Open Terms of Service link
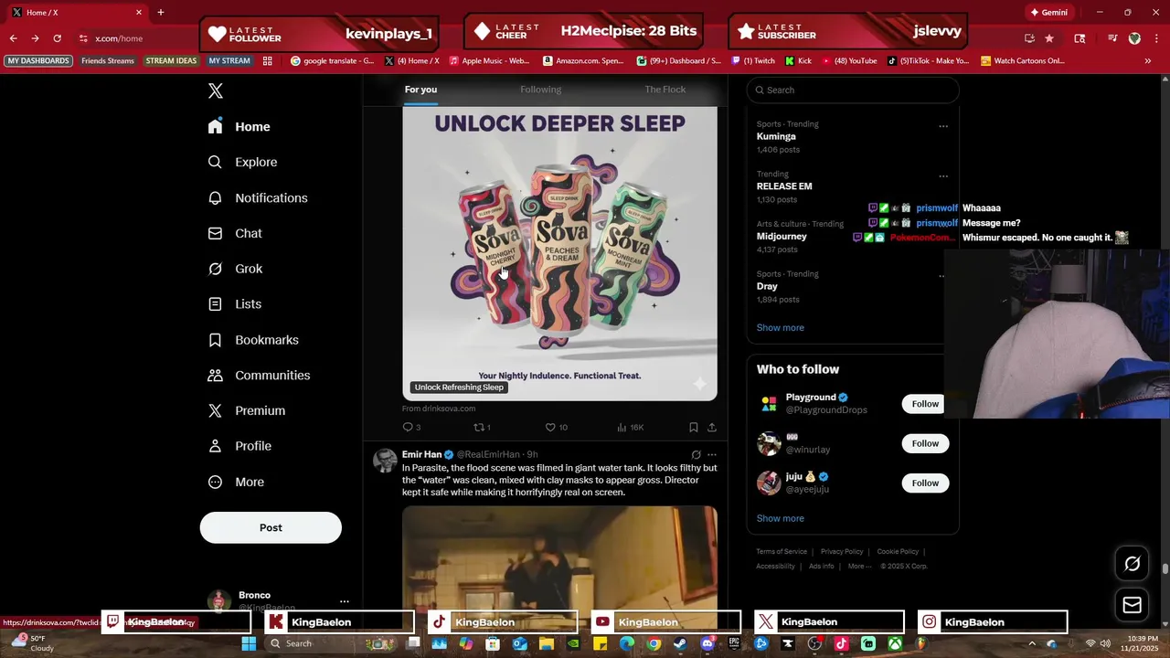The width and height of the screenshot is (1170, 658). tap(782, 552)
